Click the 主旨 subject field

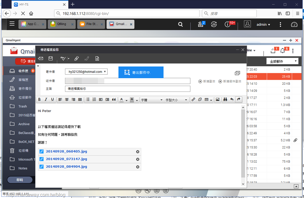(x=128, y=89)
